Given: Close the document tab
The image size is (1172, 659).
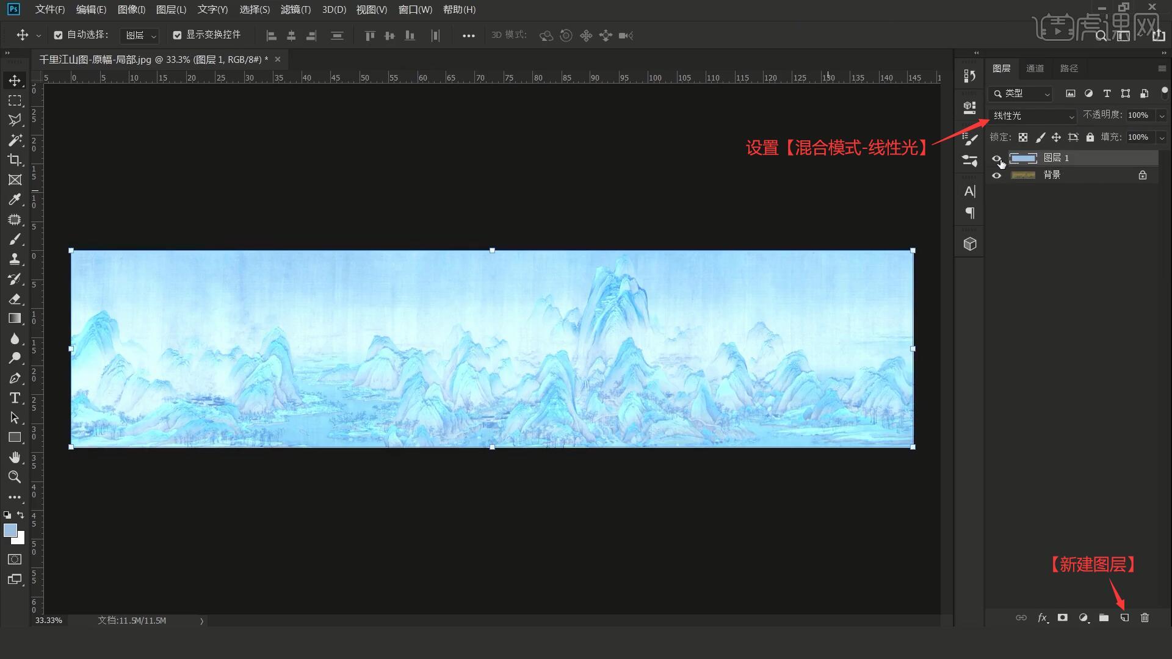Looking at the screenshot, I should tap(278, 59).
